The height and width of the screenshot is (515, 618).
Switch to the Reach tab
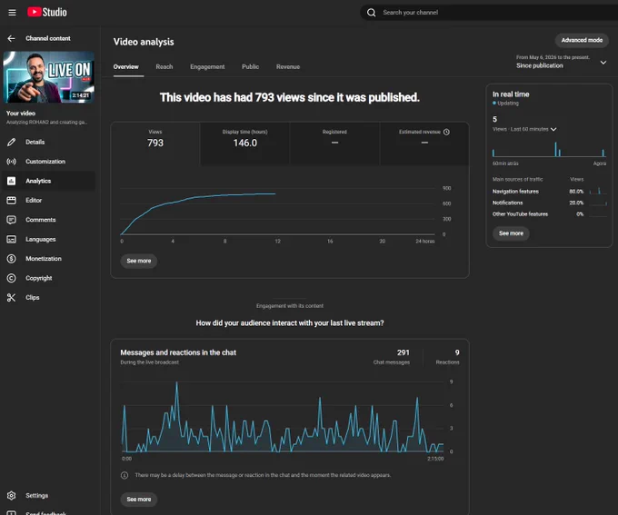(x=164, y=67)
